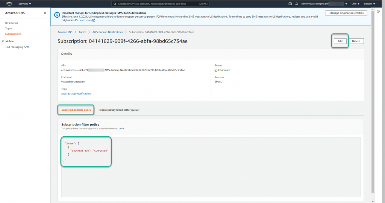
Task: Click the EMAIL protocol value
Action: pos(218,82)
